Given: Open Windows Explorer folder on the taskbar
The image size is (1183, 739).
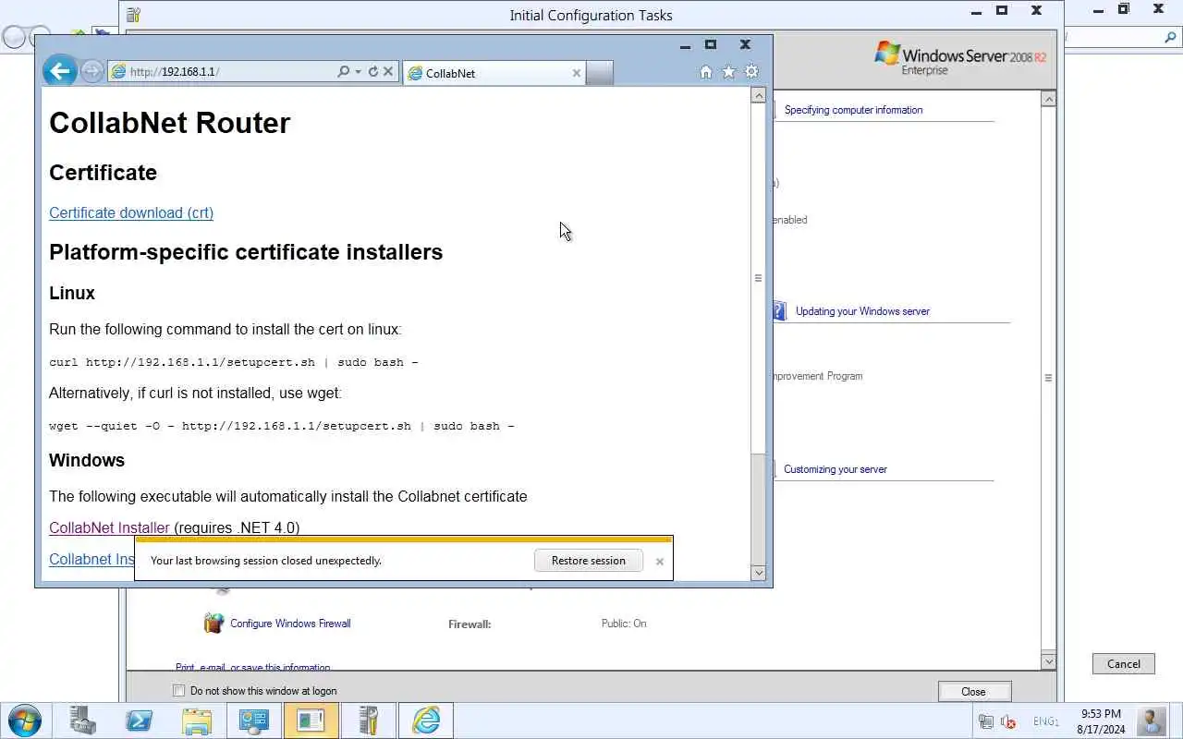Looking at the screenshot, I should (197, 720).
